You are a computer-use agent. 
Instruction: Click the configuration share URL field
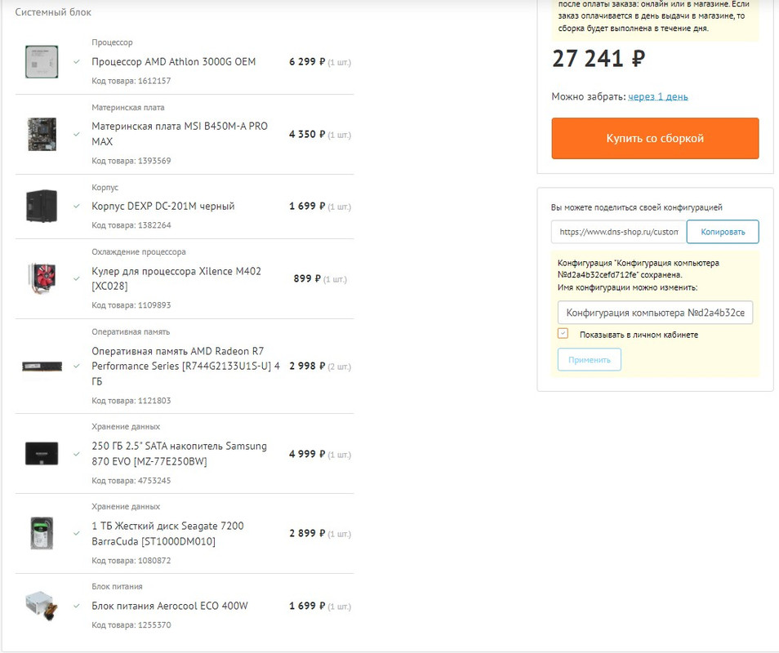(618, 232)
